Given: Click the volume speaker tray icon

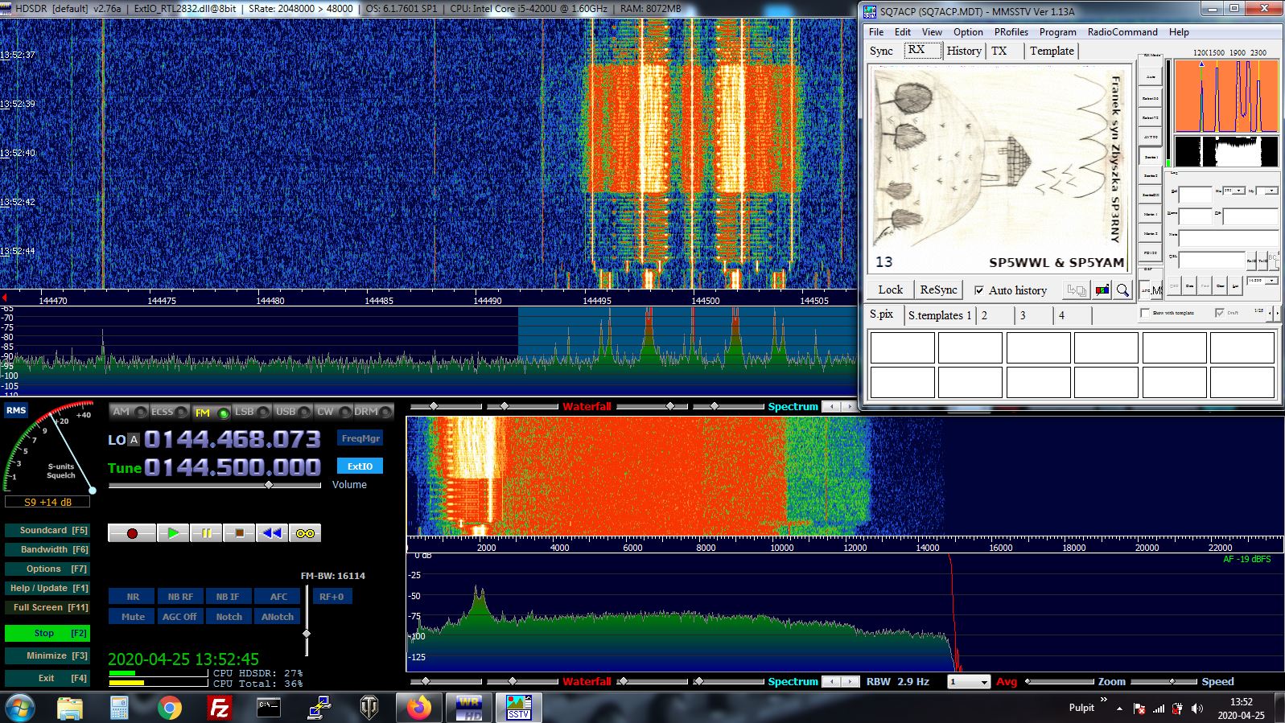Looking at the screenshot, I should pos(1197,709).
